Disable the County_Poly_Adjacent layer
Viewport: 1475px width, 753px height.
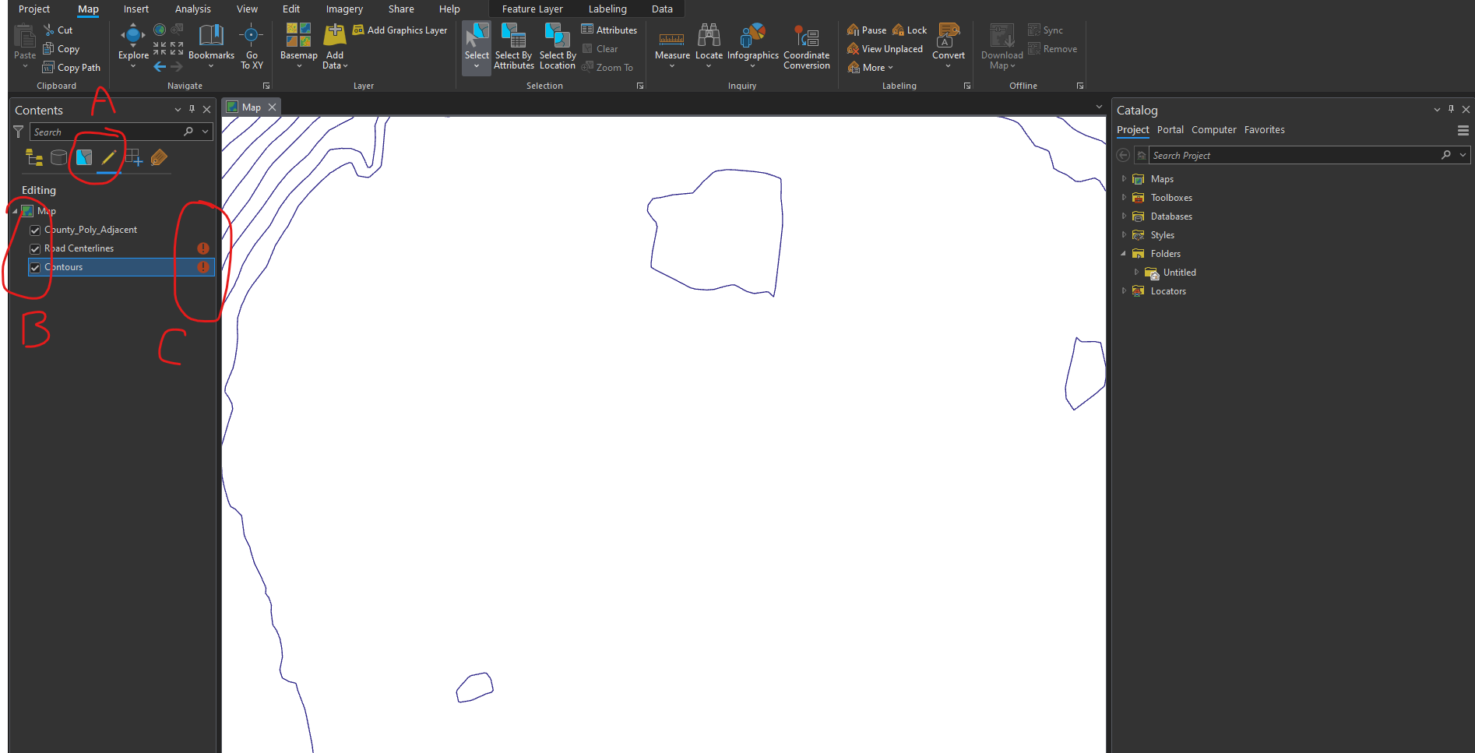click(x=35, y=229)
